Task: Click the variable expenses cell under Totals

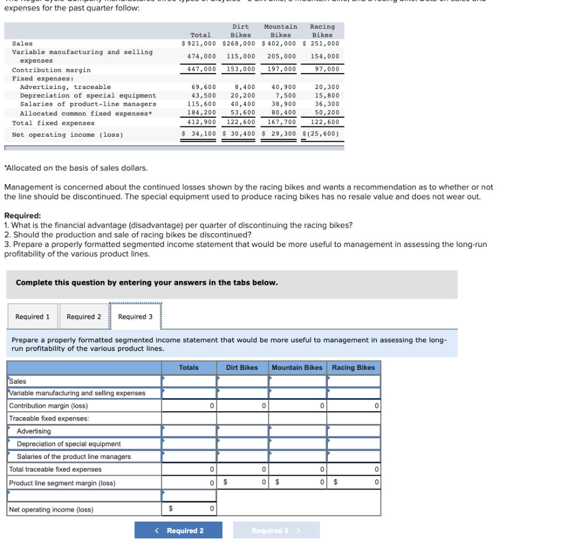Action: pos(189,393)
